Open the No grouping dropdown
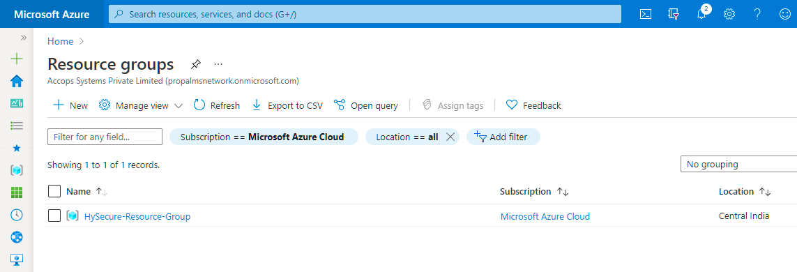The image size is (797, 272). (x=738, y=164)
